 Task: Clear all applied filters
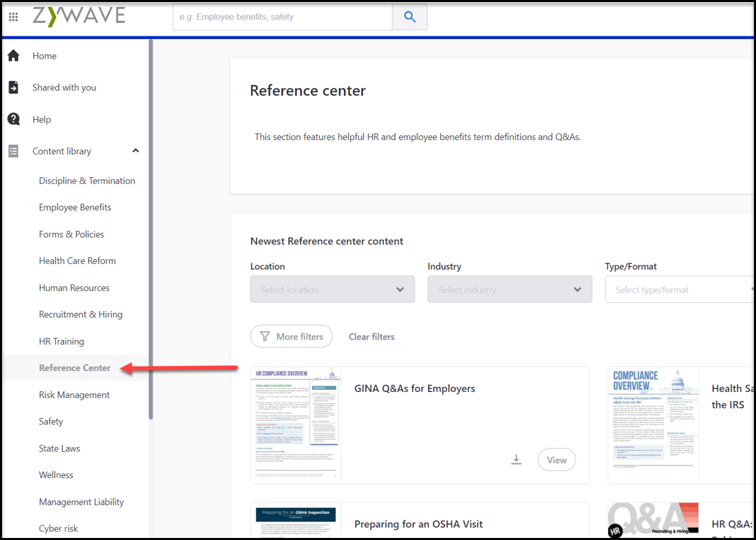pyautogui.click(x=372, y=336)
